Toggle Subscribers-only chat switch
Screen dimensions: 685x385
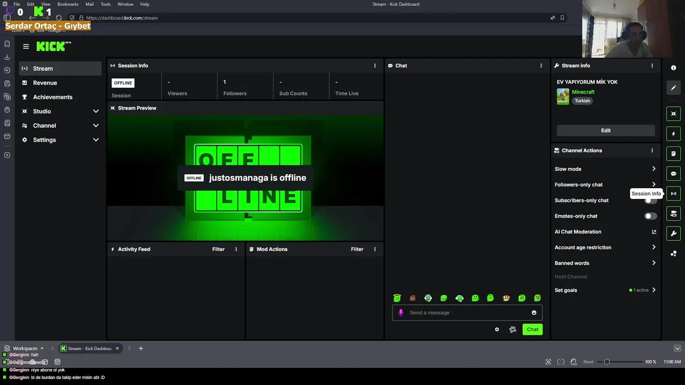pyautogui.click(x=651, y=201)
